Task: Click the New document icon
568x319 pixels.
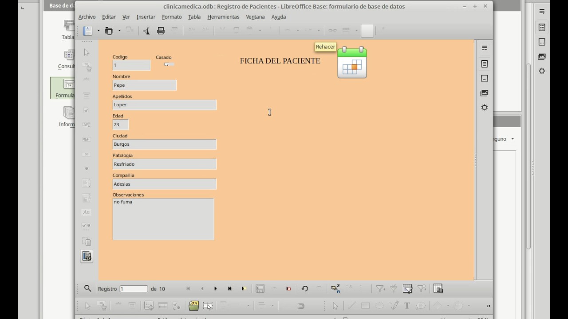Action: 88,31
